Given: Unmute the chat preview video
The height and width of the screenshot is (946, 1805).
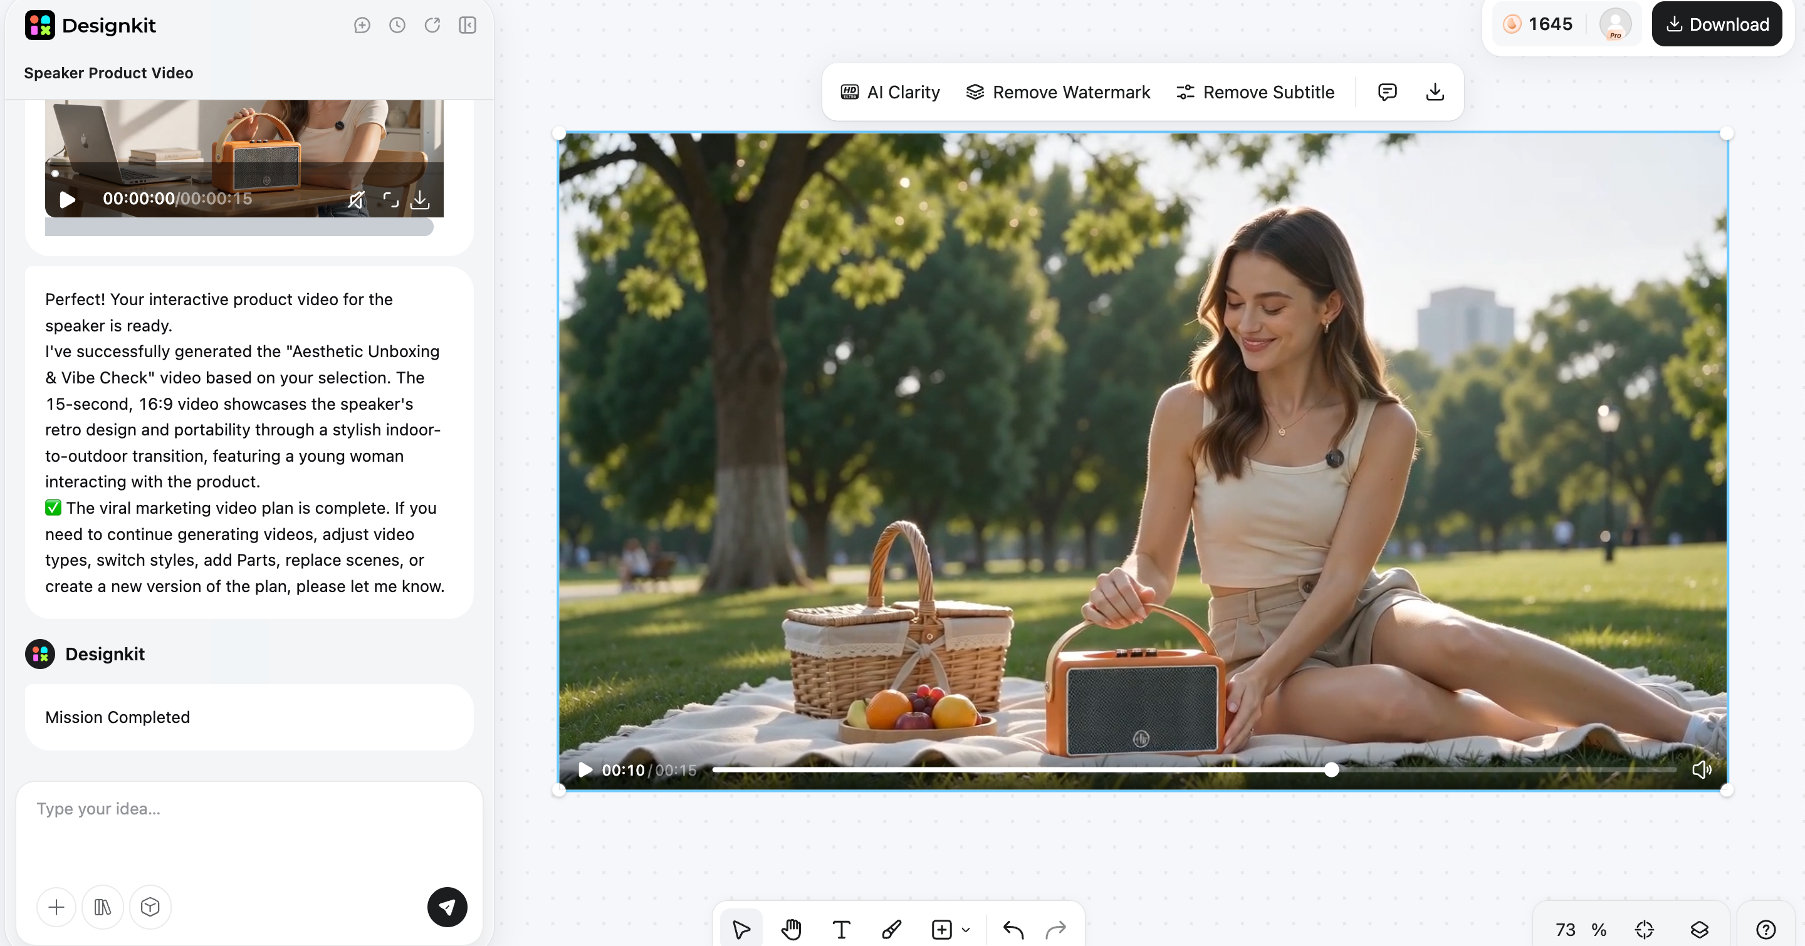Looking at the screenshot, I should point(356,200).
